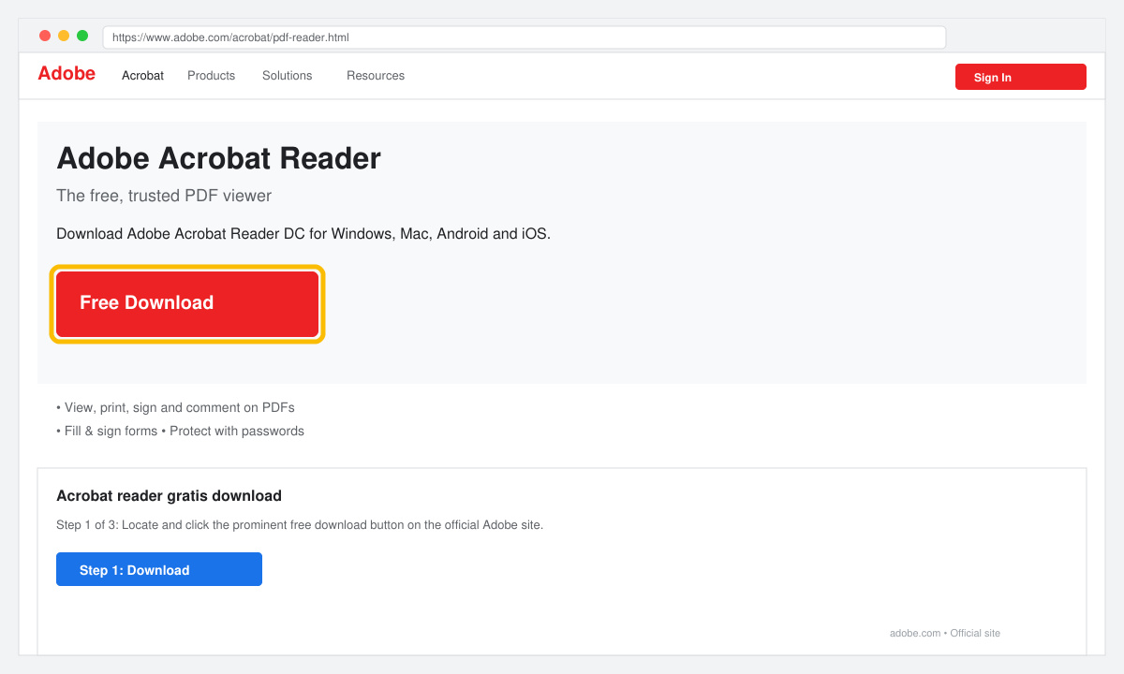Click the 'Step 1 of 3' instruction text
This screenshot has height=674, width=1124.
(300, 525)
